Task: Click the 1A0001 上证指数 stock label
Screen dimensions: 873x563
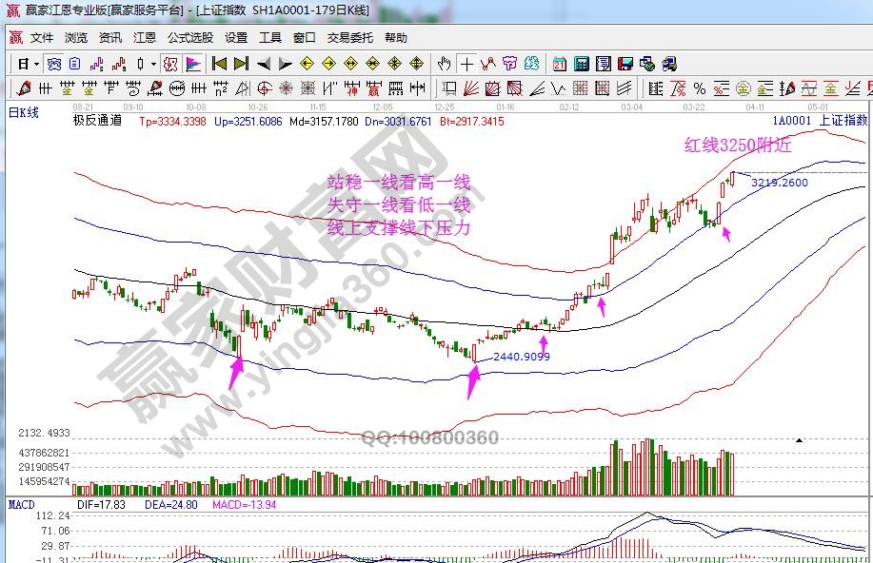Action: (819, 121)
